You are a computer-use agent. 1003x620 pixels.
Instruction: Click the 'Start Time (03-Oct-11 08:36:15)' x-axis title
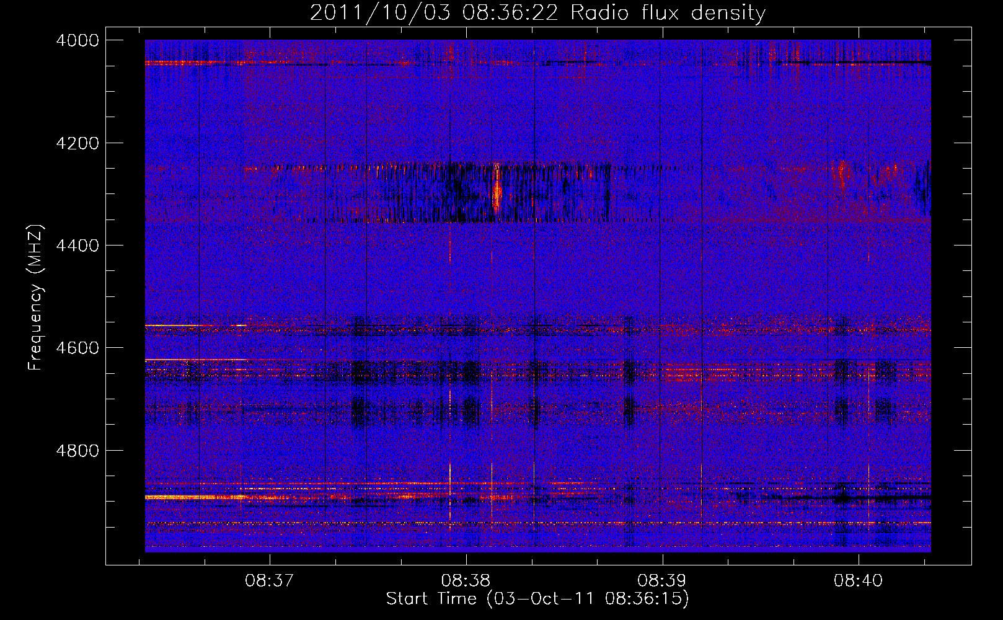pyautogui.click(x=537, y=599)
